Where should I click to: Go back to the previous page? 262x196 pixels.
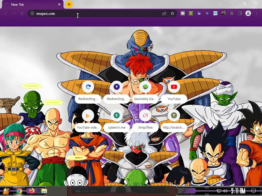click(6, 14)
